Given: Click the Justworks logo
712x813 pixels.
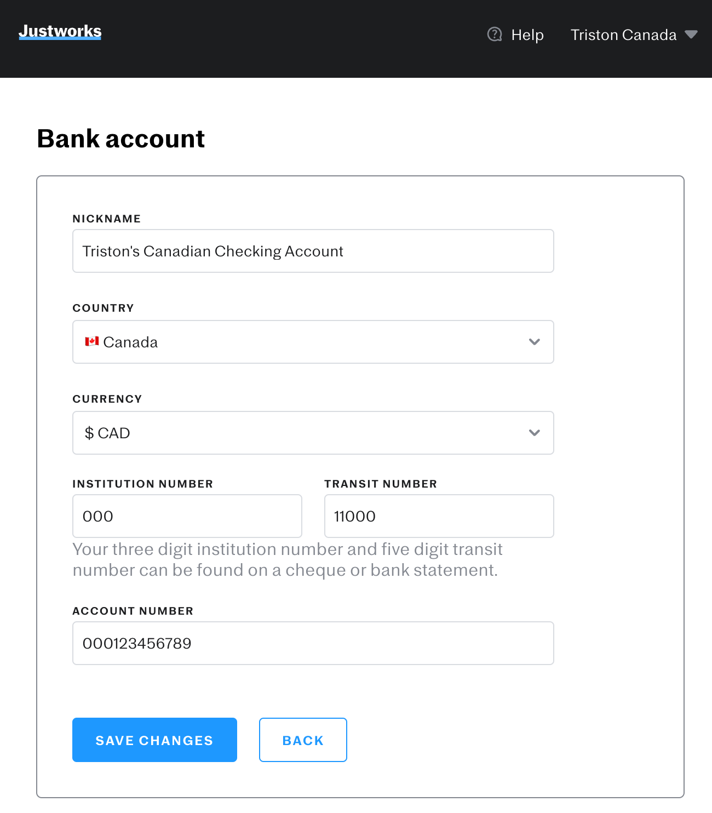Looking at the screenshot, I should (x=60, y=32).
